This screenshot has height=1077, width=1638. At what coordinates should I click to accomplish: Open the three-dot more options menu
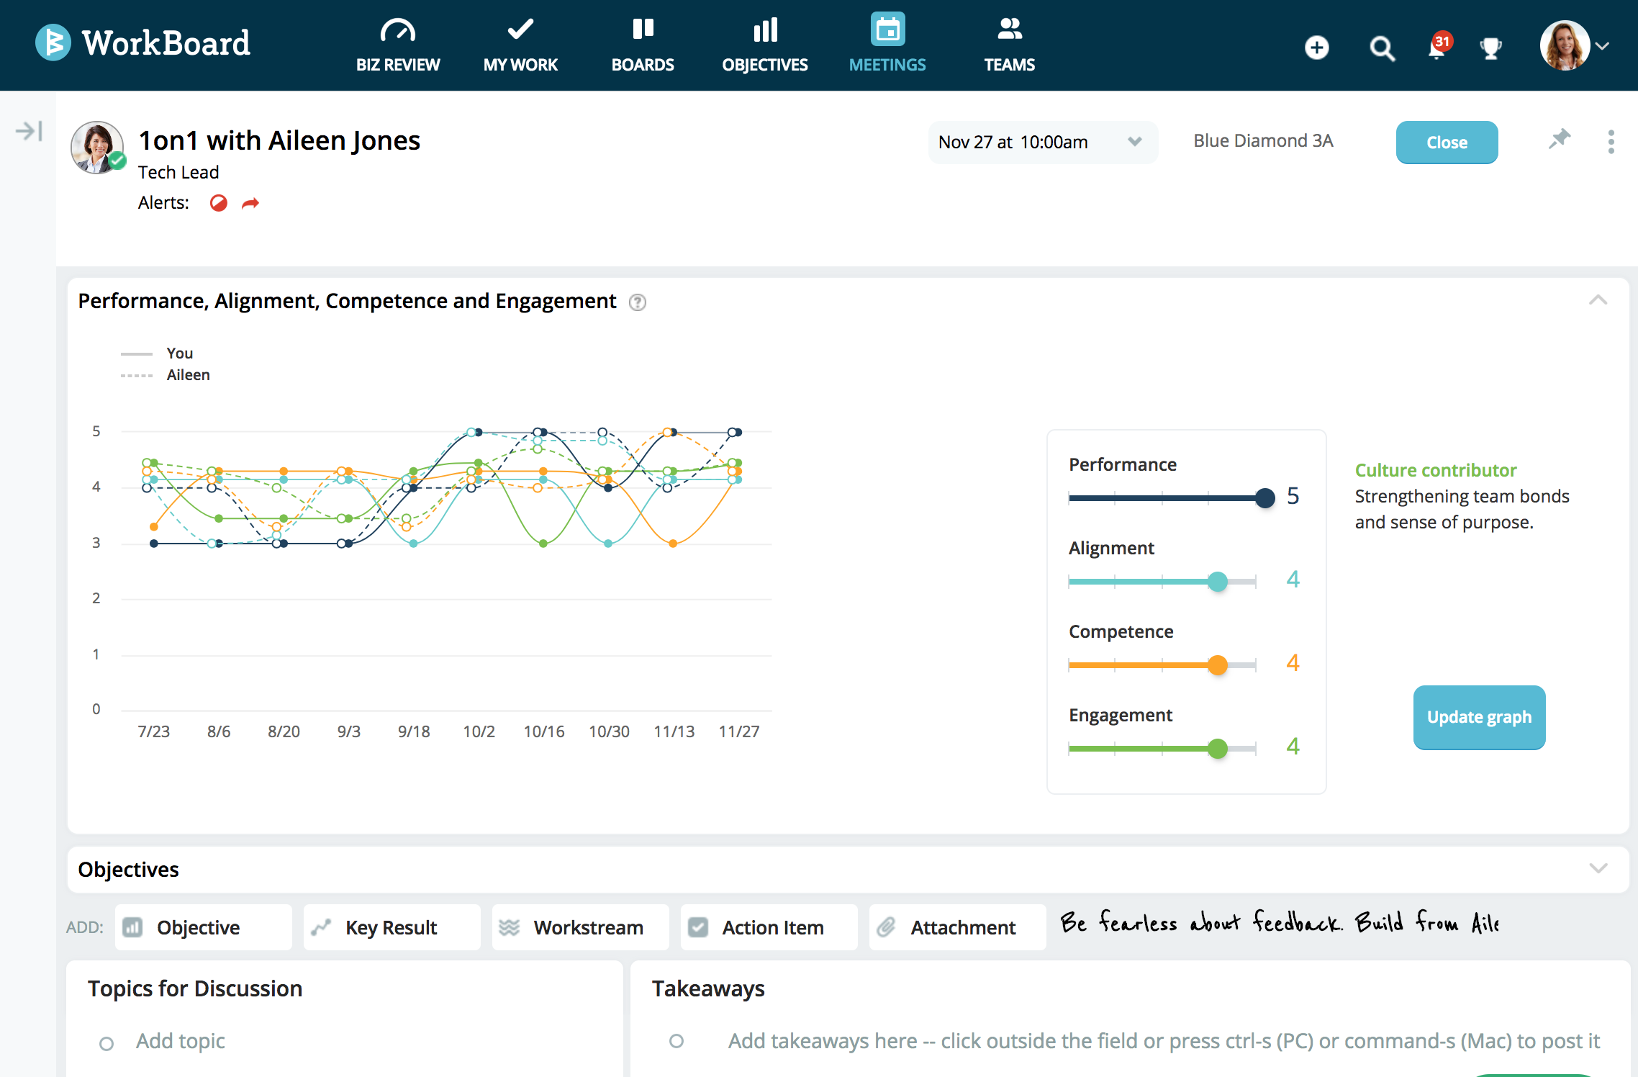pos(1611,142)
